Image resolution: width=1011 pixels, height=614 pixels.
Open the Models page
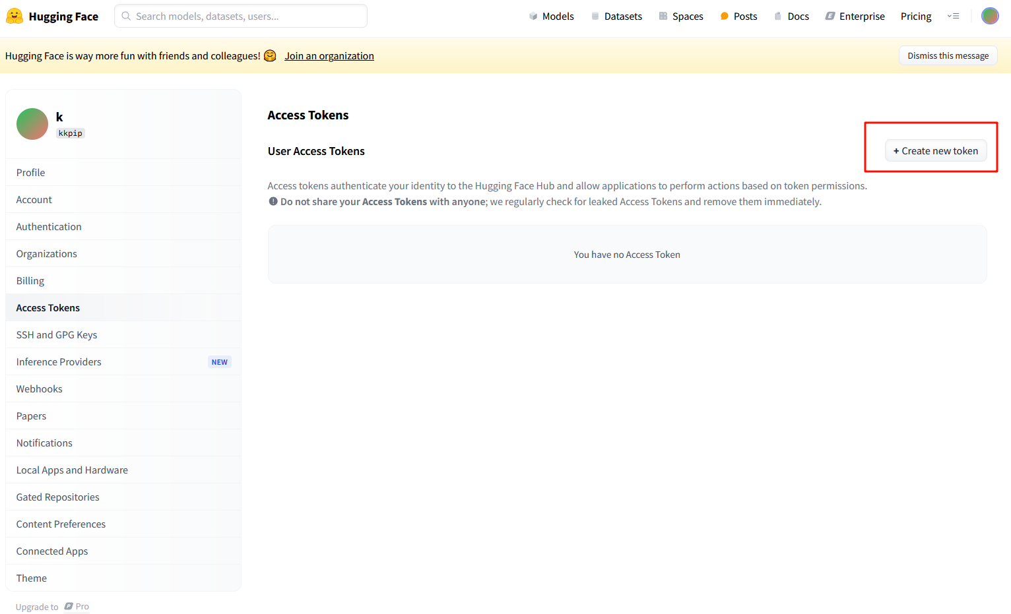point(552,16)
